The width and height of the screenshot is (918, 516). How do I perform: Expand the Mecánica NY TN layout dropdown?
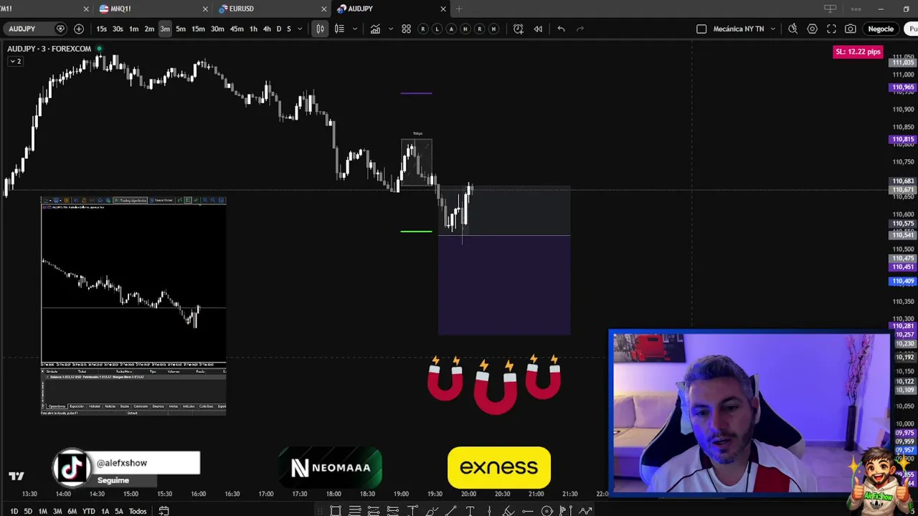772,29
